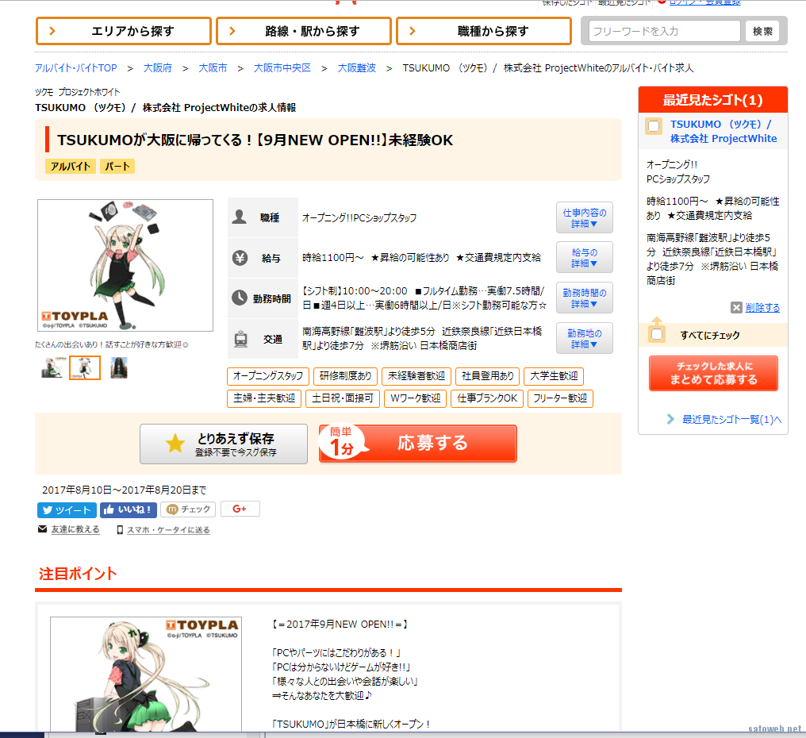Share via the Twitter ツイート button
The image size is (806, 738).
(67, 509)
